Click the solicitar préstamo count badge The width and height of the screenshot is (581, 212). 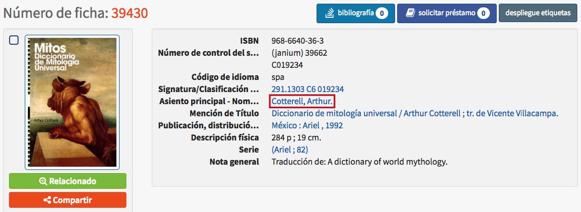(x=483, y=14)
